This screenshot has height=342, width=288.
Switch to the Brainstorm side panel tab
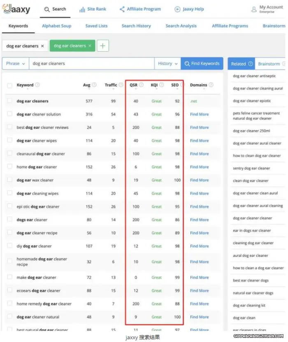coord(269,64)
